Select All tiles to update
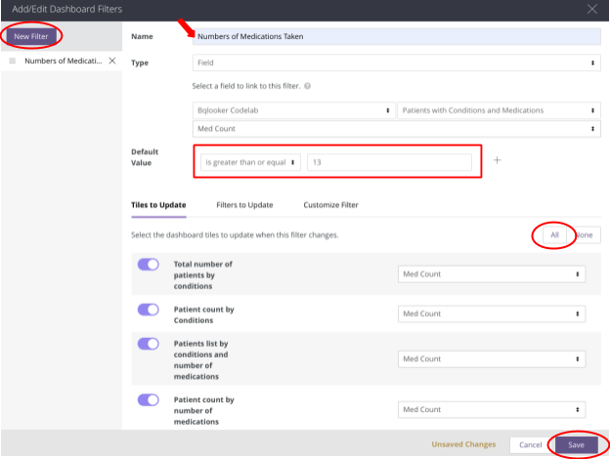 [554, 235]
